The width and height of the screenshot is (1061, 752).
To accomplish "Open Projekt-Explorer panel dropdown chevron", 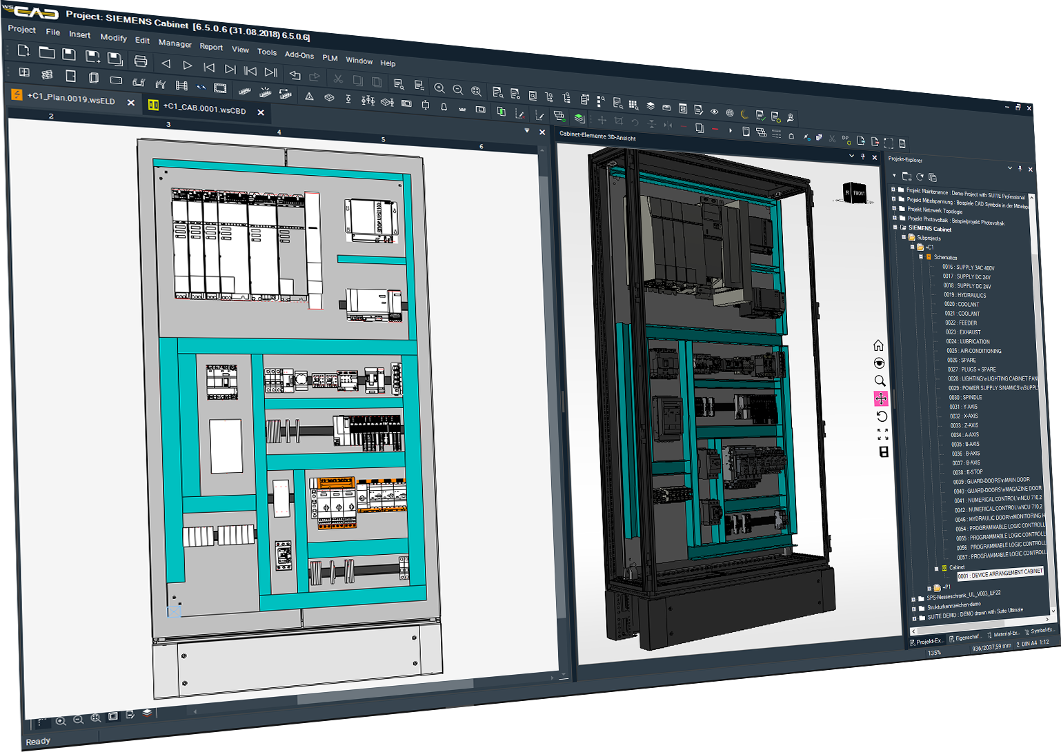I will (x=1010, y=167).
